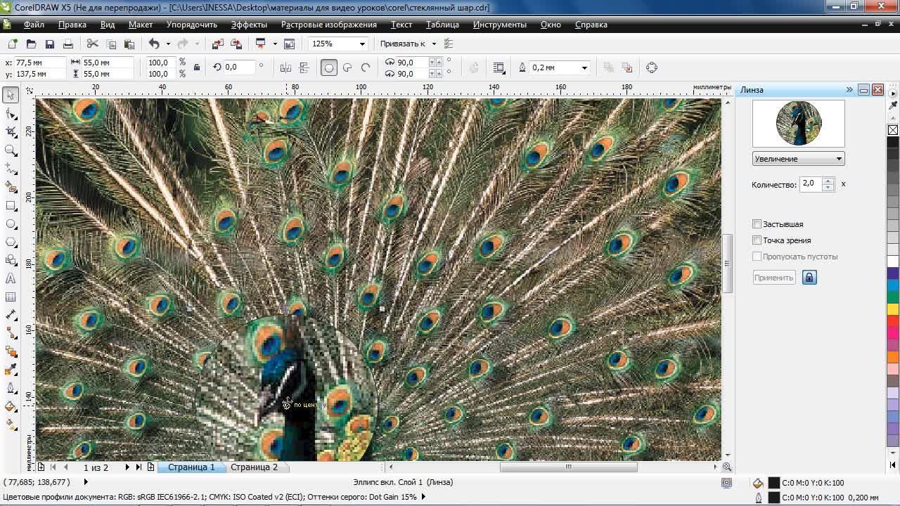Viewport: 900px width, 506px height.
Task: Add a page after the last
Action: tap(150, 467)
